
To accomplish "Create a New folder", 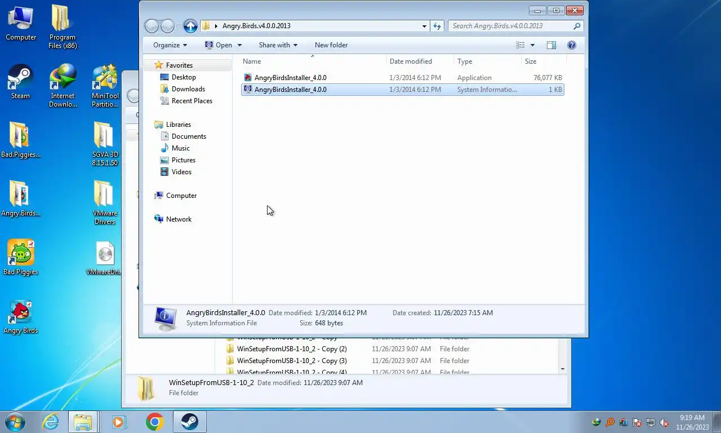I will tap(331, 45).
